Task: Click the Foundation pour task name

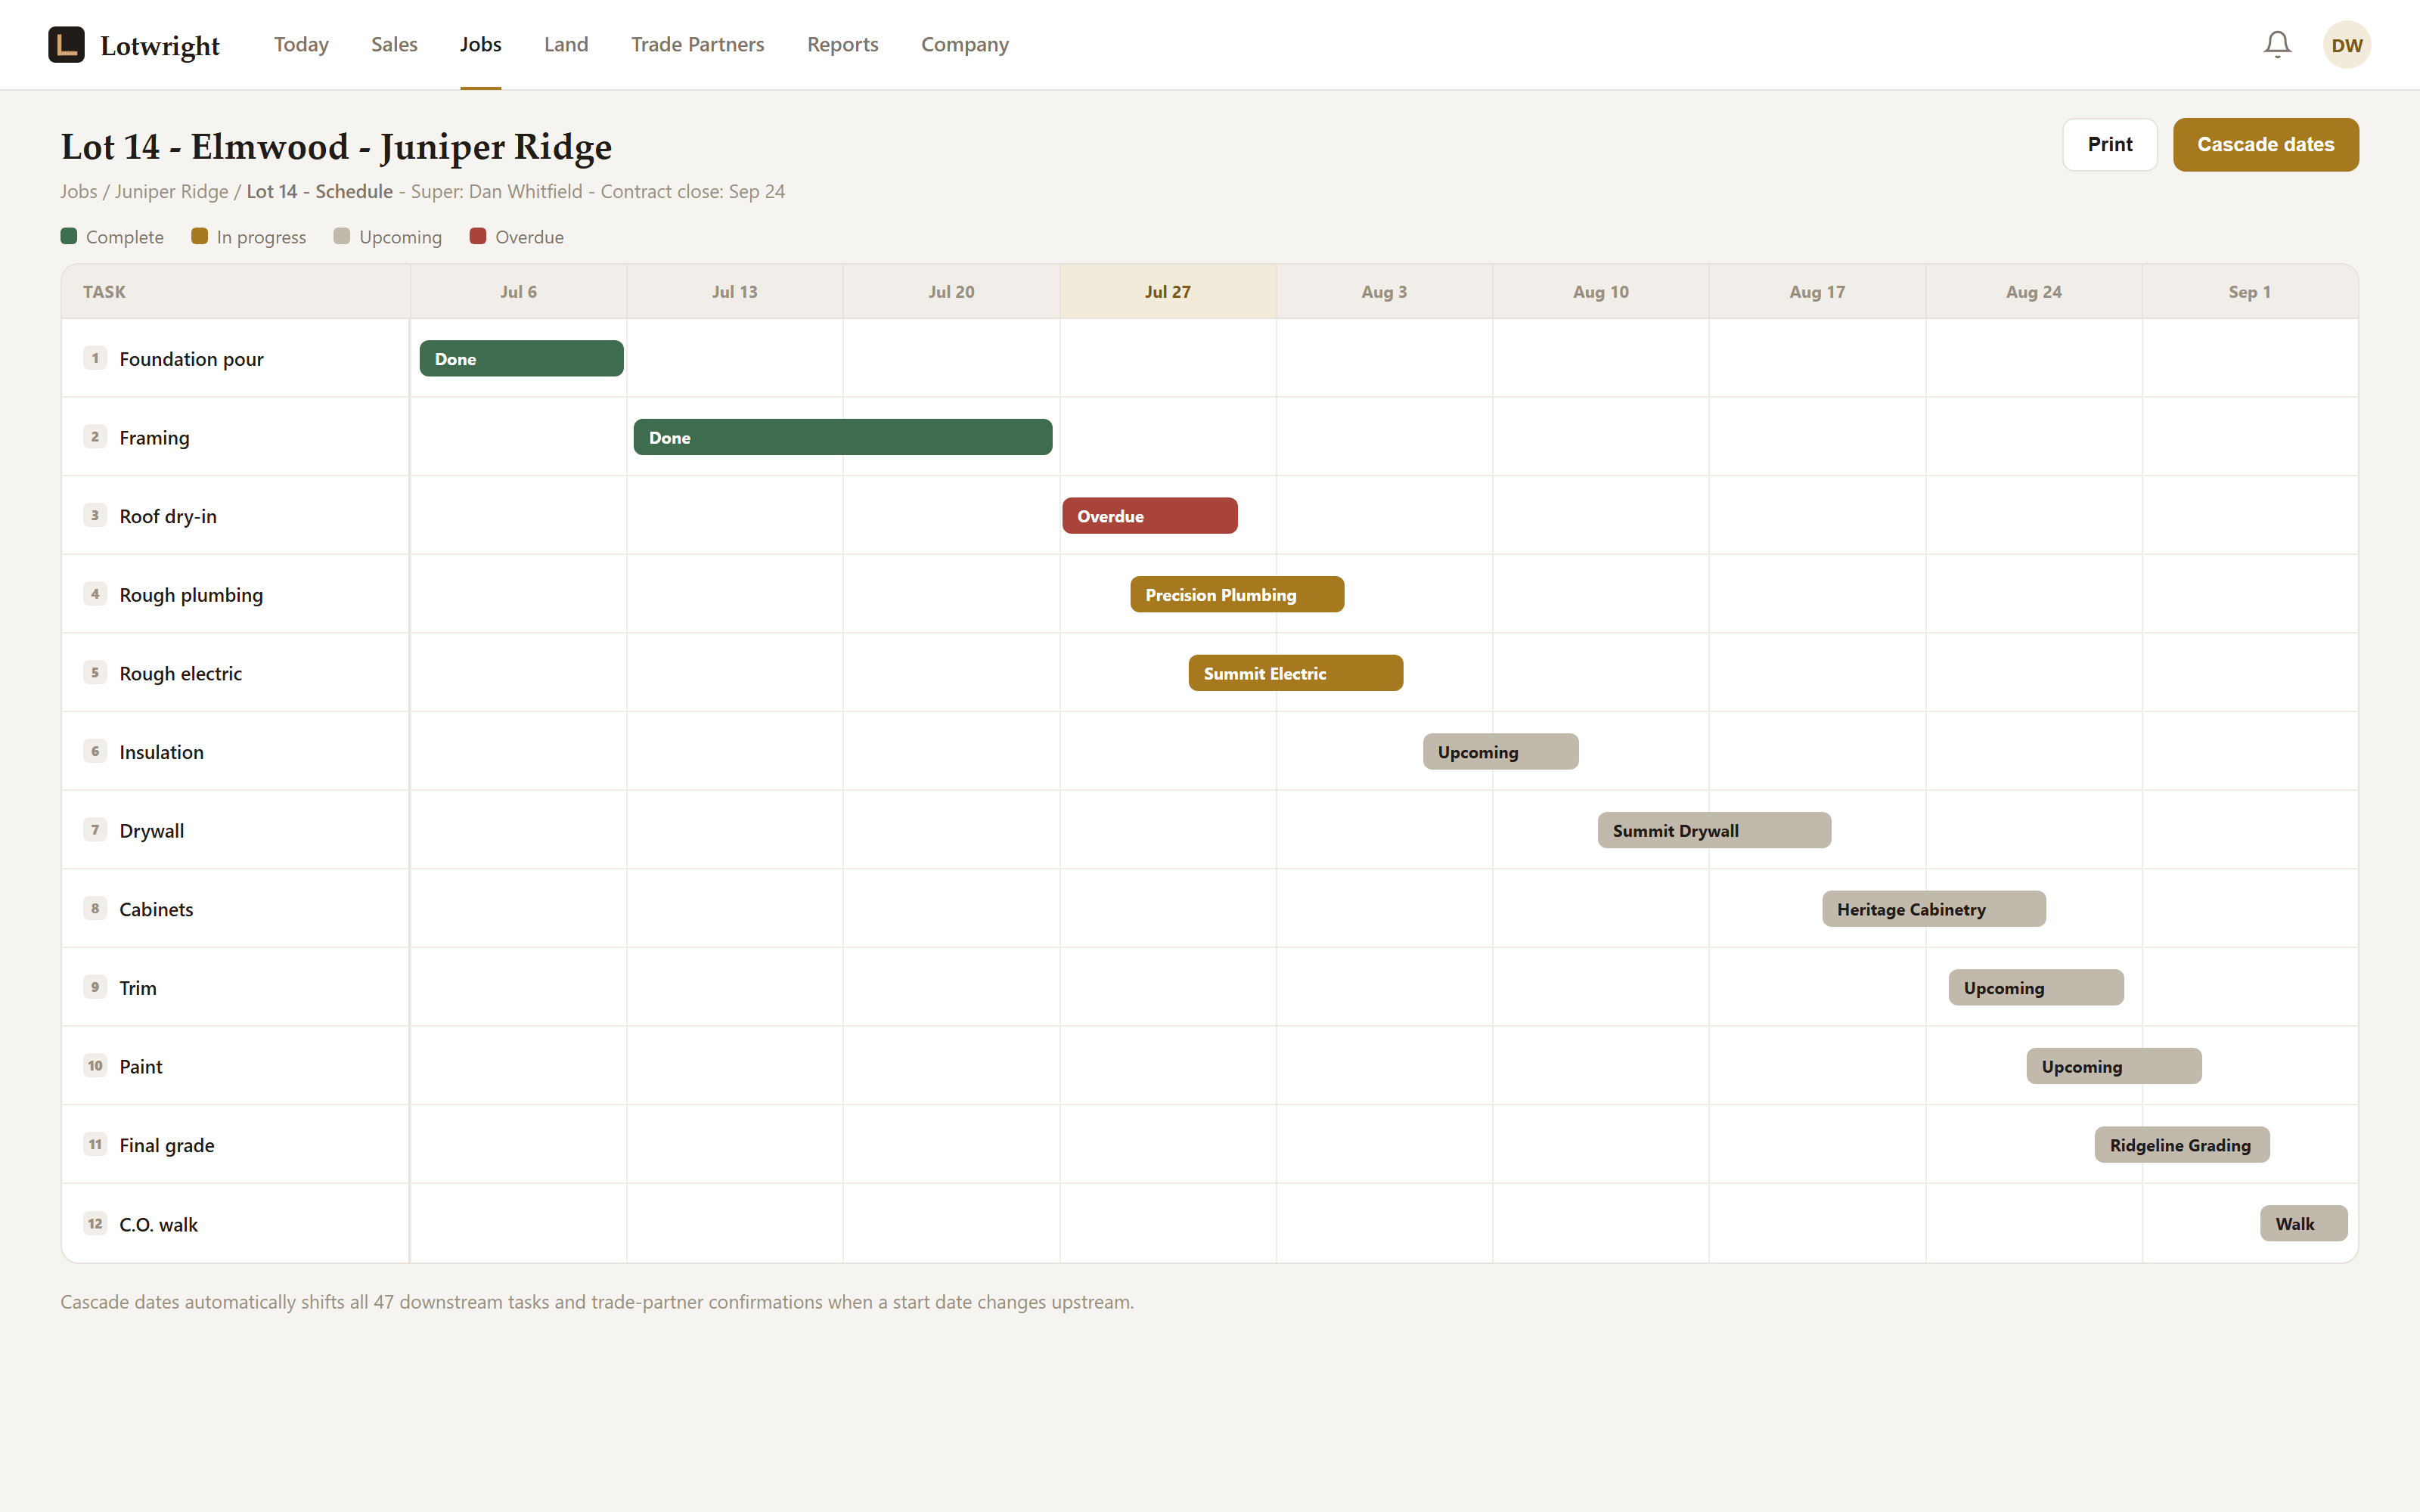Action: [x=191, y=359]
